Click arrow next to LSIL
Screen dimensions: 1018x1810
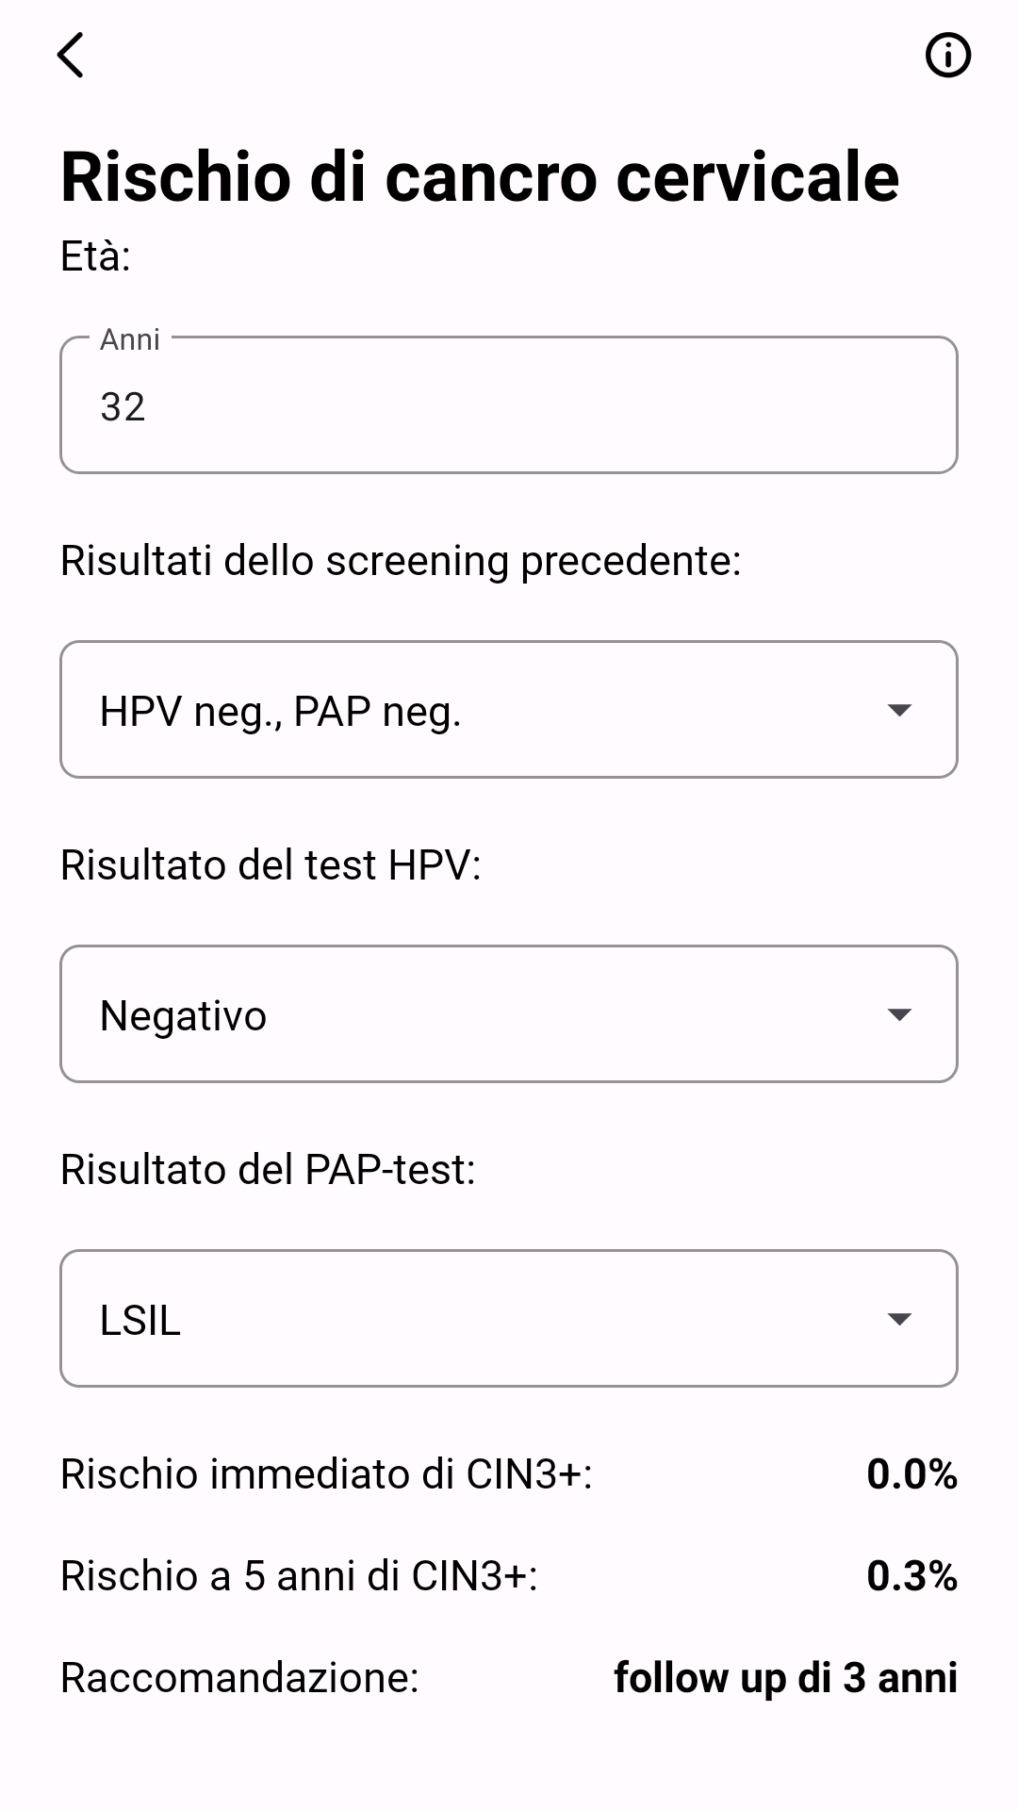[899, 1319]
